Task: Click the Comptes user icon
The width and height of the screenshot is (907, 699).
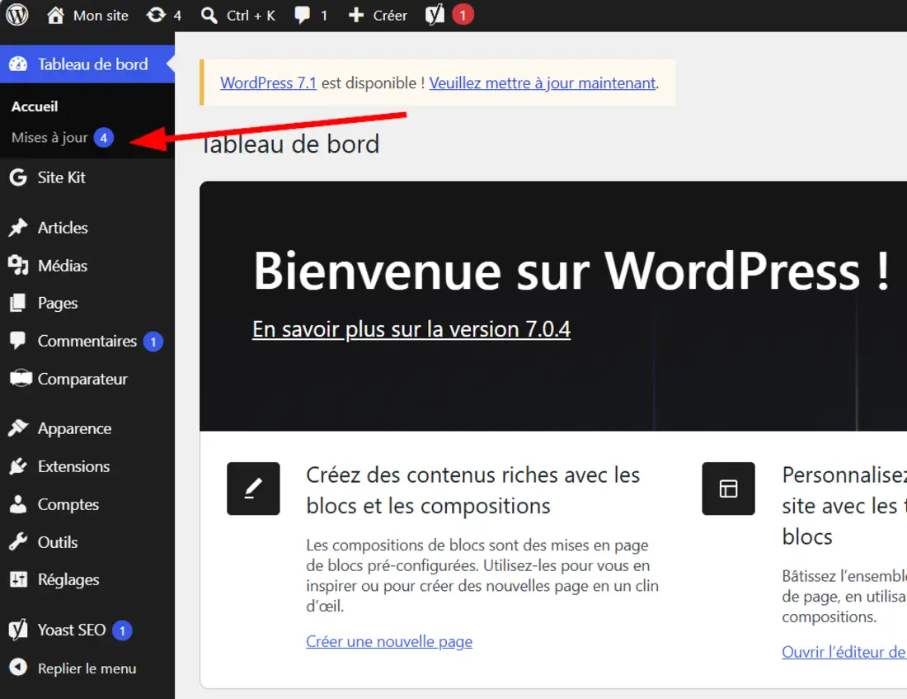Action: (x=18, y=504)
